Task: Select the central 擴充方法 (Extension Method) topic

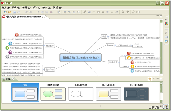Action: 81,58
